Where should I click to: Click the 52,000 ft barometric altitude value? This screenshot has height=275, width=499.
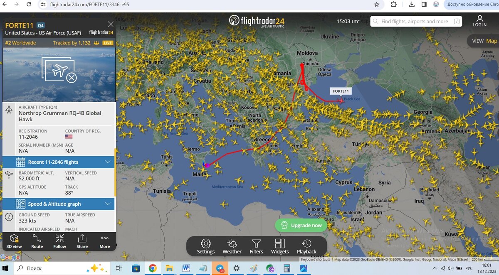[29, 179]
